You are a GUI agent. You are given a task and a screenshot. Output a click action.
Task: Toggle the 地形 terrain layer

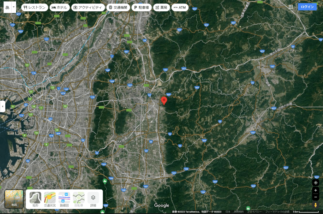tap(35, 199)
